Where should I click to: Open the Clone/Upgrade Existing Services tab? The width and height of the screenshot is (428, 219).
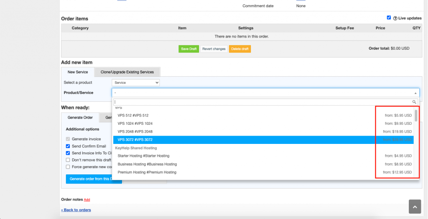[127, 72]
